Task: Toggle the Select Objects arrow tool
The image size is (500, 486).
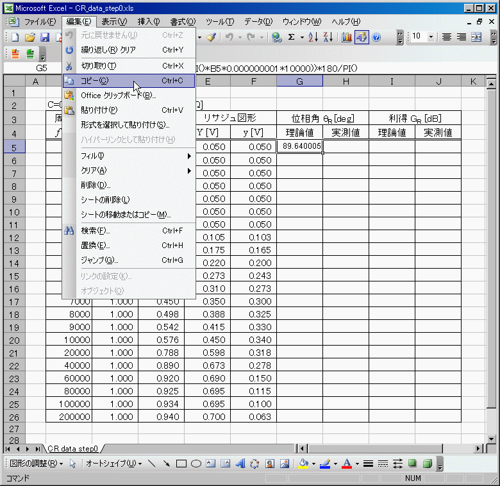Action: click(x=73, y=464)
